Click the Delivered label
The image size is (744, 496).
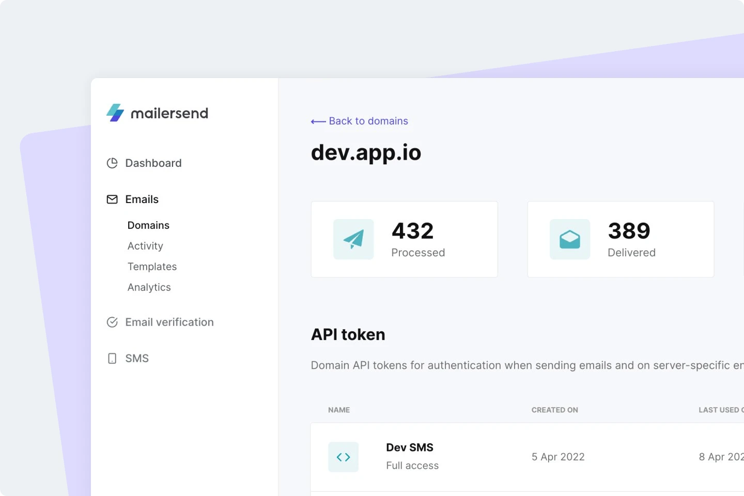pyautogui.click(x=631, y=253)
